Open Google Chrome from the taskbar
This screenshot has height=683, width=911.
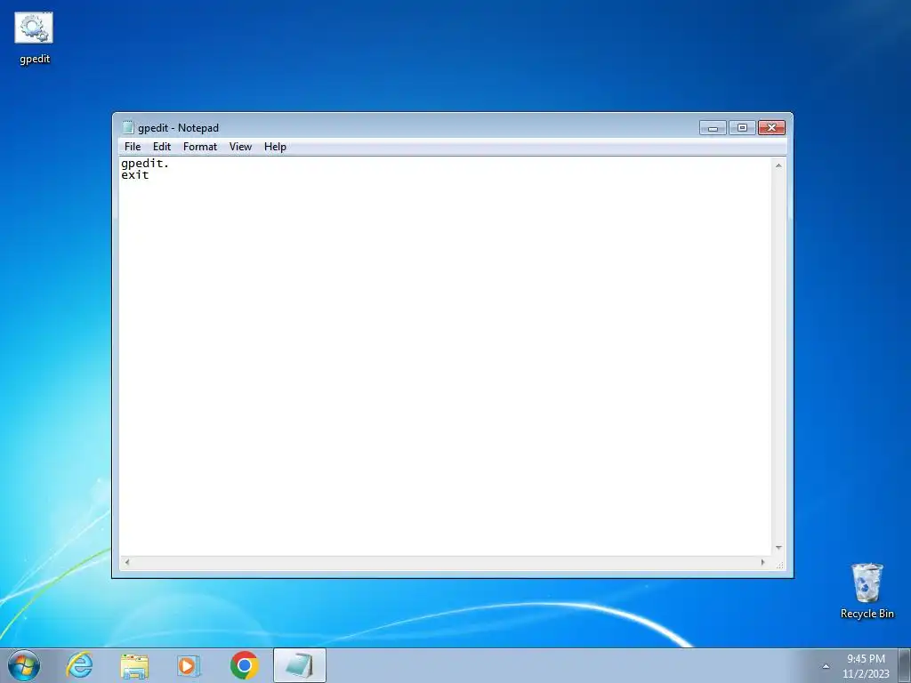click(245, 665)
